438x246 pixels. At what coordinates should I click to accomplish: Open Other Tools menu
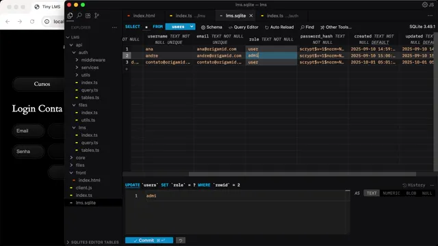click(x=336, y=27)
